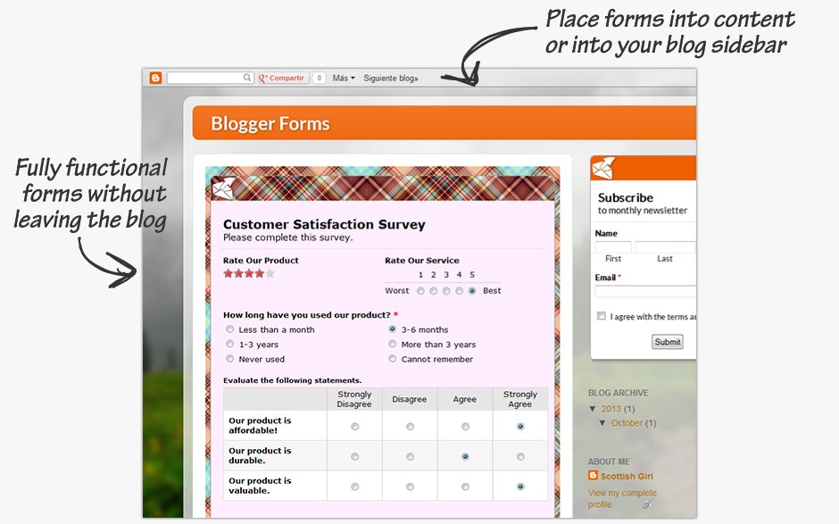Click the share count box showing 0
This screenshot has height=524, width=839.
319,79
